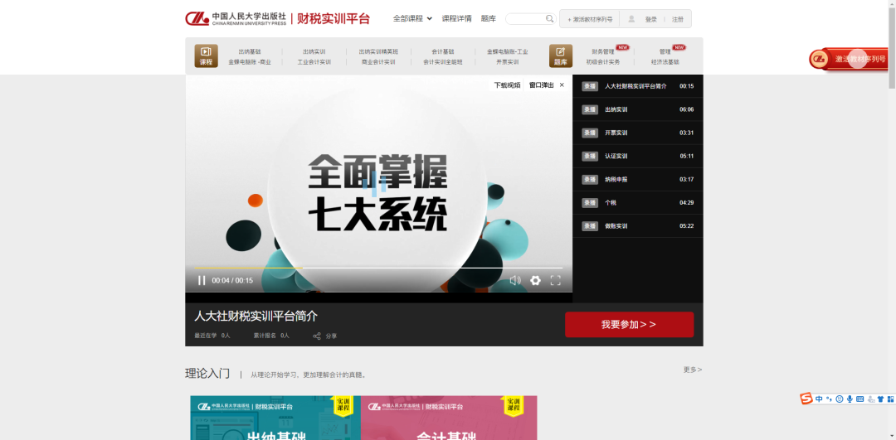896x440 pixels.
Task: Expand the 全部课程 dropdown
Action: click(x=412, y=18)
